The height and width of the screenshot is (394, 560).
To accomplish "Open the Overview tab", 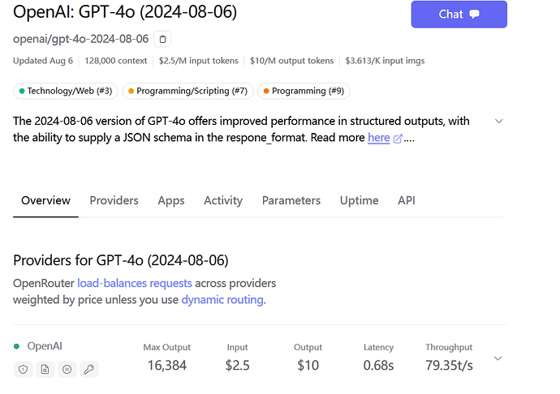I will tap(45, 200).
